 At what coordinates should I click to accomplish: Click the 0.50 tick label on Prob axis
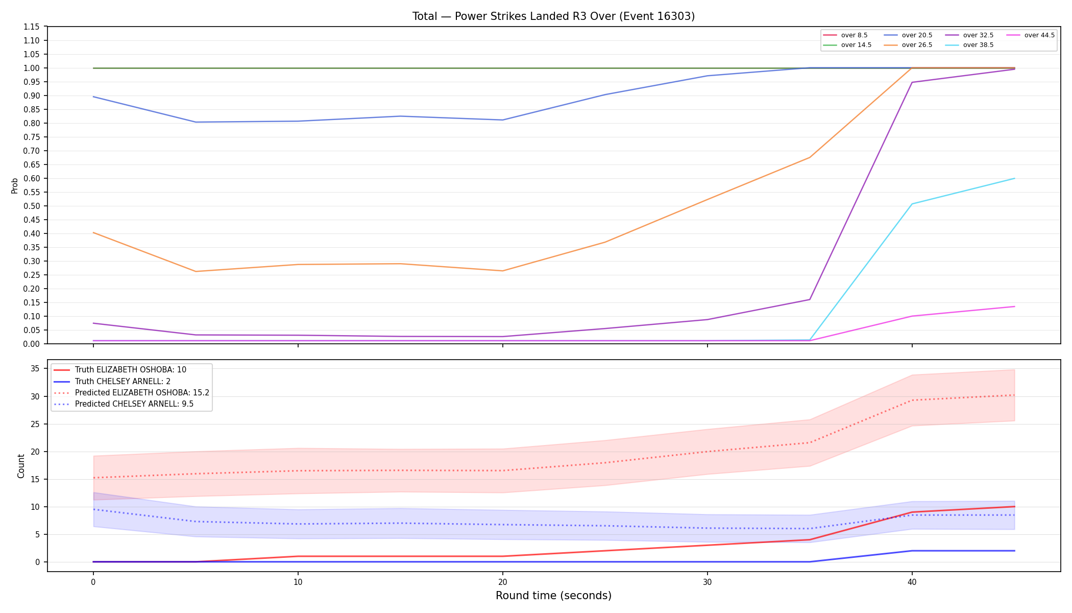(32, 206)
